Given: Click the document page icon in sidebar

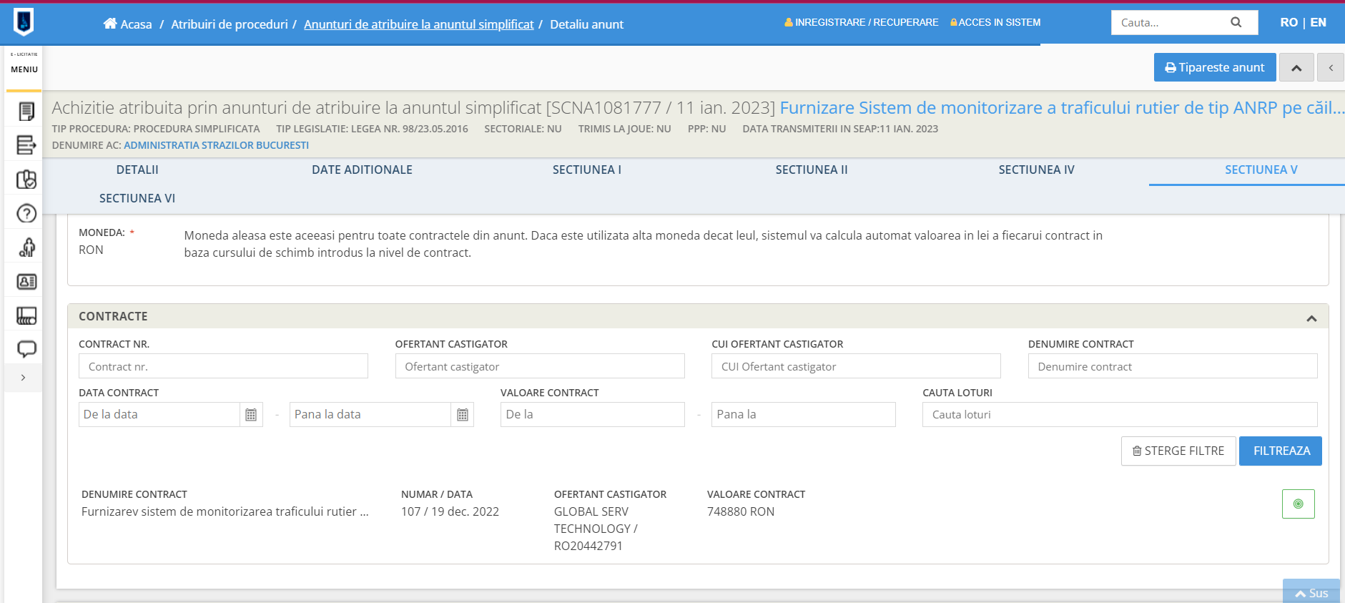Looking at the screenshot, I should pos(26,112).
